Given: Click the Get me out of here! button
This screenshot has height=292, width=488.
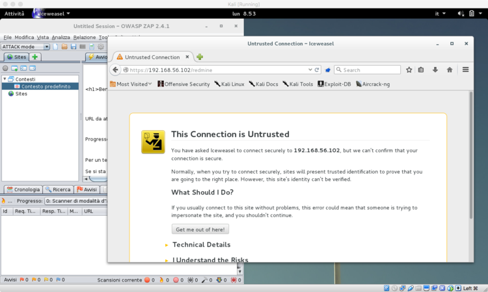Looking at the screenshot, I should click(200, 229).
